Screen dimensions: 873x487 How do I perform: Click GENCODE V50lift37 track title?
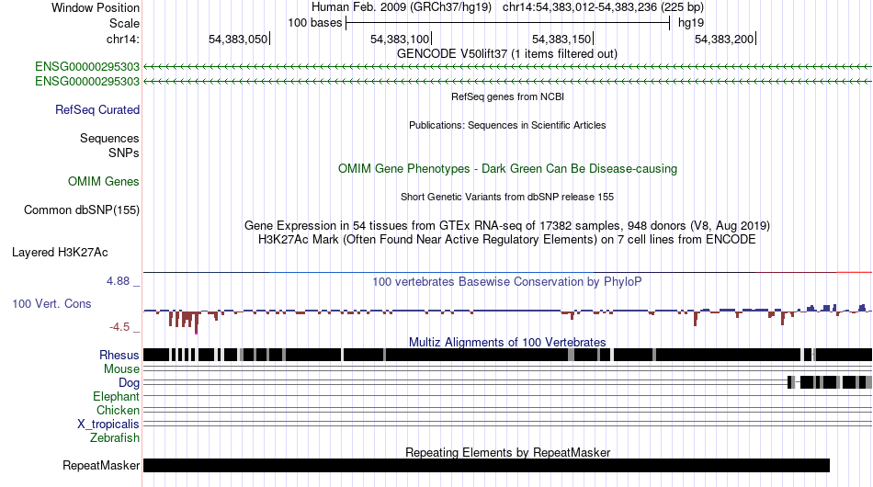(x=507, y=54)
